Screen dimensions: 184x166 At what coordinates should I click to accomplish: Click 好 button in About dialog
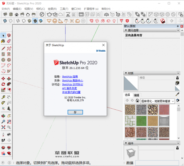pos(75,112)
